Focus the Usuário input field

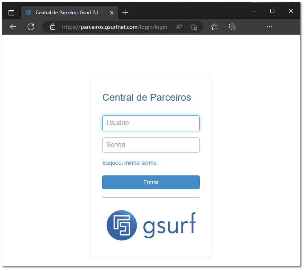tap(151, 123)
